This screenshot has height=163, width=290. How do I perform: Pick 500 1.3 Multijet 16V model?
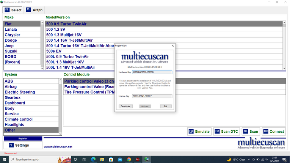[x=64, y=35]
